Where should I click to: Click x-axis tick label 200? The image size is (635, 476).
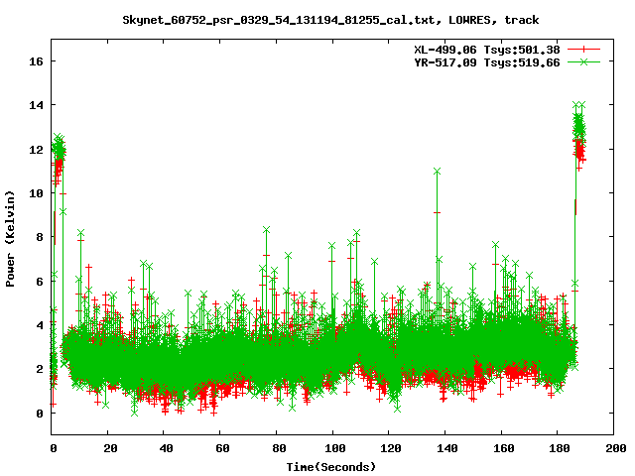pyautogui.click(x=617, y=448)
